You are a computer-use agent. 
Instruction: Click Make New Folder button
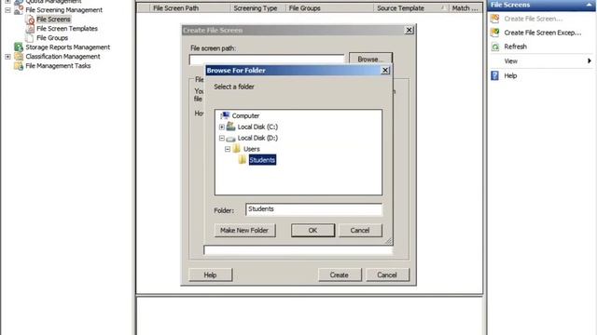click(x=244, y=230)
